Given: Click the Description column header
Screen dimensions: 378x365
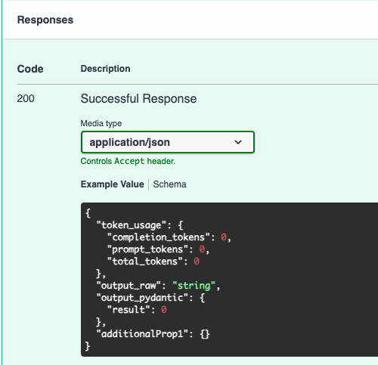Looking at the screenshot, I should (105, 69).
